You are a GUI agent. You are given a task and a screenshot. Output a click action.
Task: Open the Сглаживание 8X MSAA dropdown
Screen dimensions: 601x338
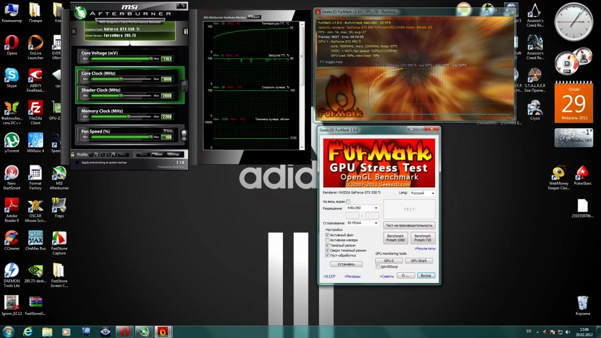(x=362, y=223)
